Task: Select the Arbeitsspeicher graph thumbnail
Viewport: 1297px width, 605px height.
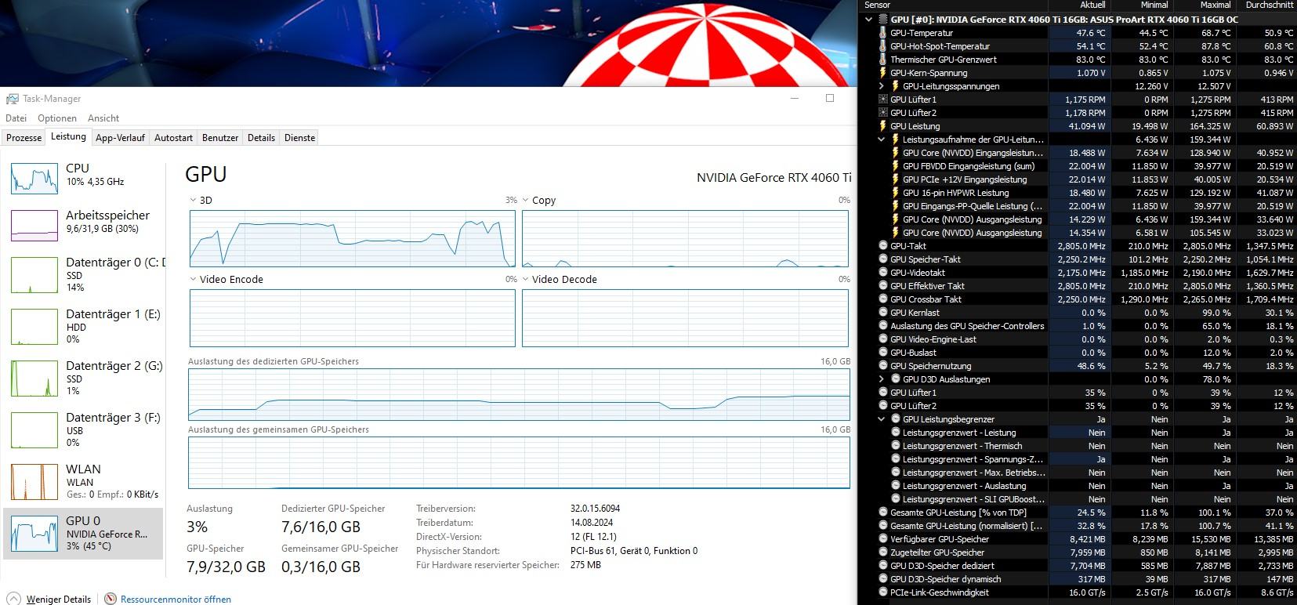Action: coord(34,226)
